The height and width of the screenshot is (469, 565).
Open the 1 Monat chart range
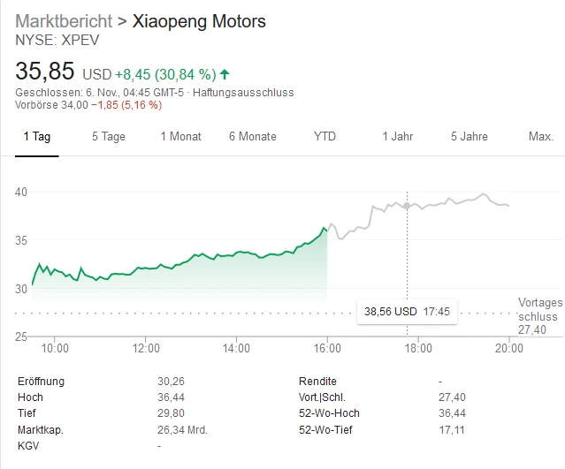pos(180,137)
